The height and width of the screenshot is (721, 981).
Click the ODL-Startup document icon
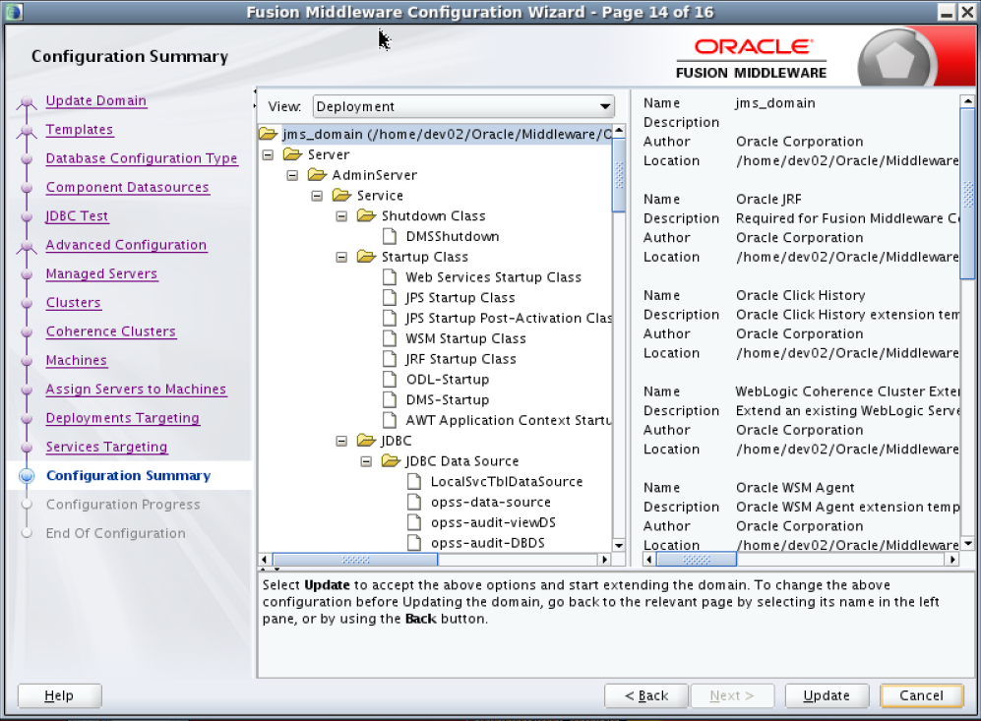(390, 380)
